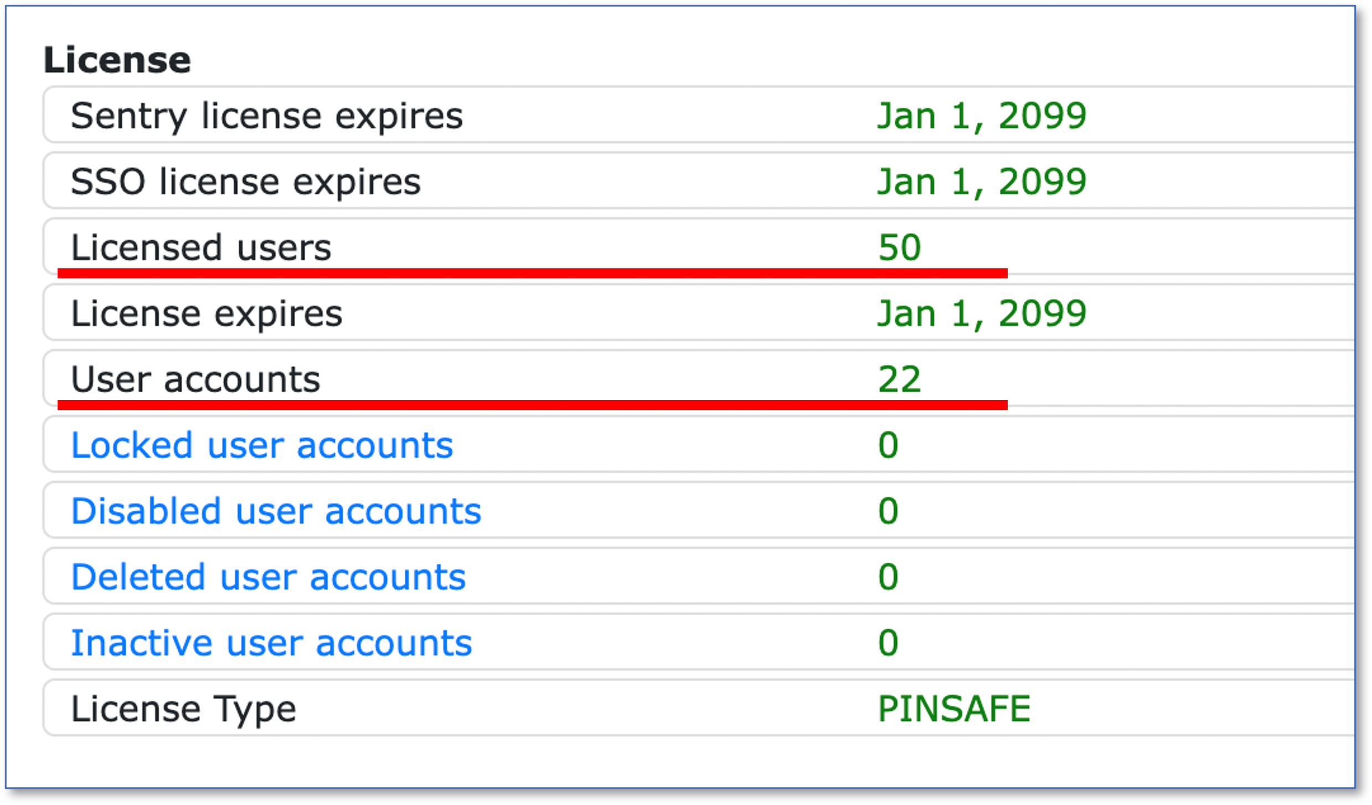The height and width of the screenshot is (805, 1372).
Task: Click the Disabled user accounts count 0
Action: (888, 511)
